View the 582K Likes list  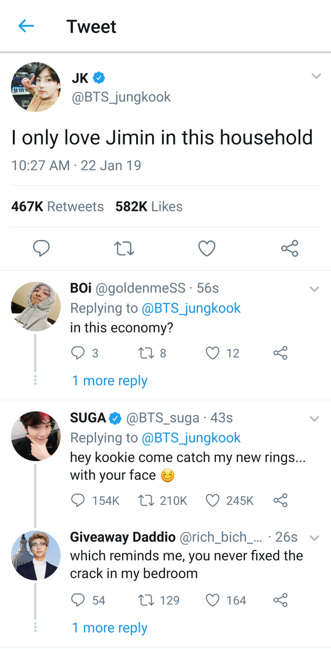point(149,207)
